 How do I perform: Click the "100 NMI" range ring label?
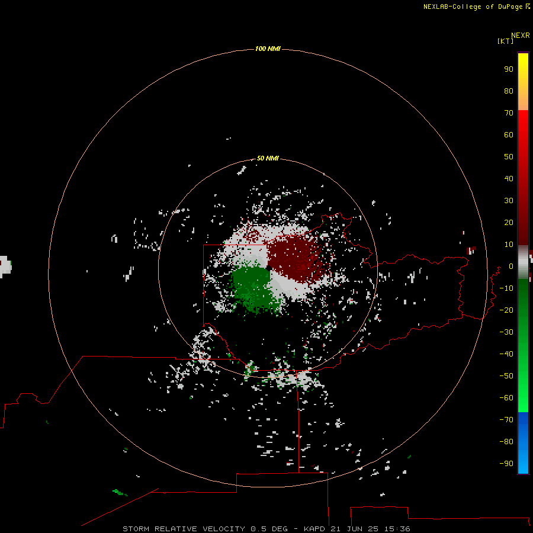268,49
